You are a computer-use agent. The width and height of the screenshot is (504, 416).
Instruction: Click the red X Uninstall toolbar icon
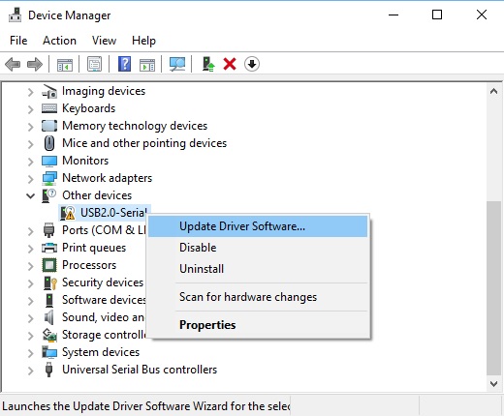[x=230, y=64]
